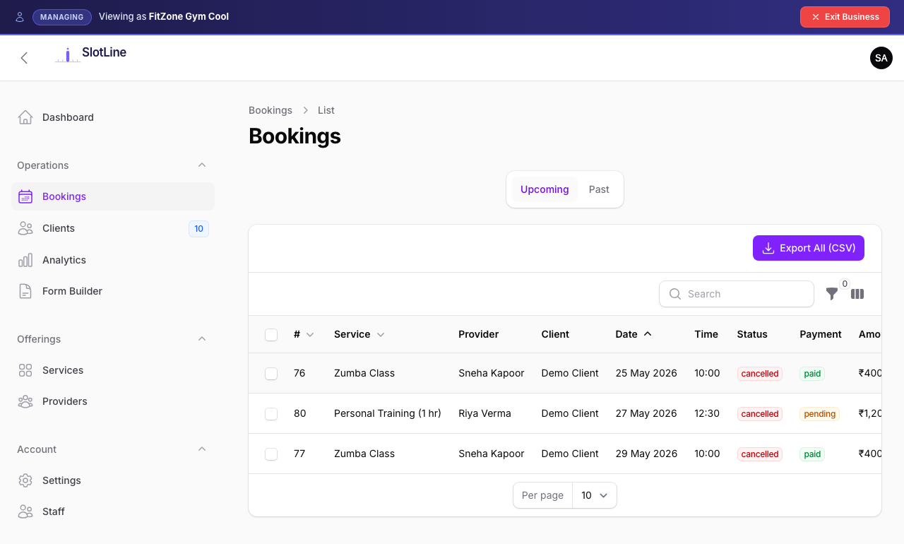Collapse the Operations section
Viewport: 904px width, 544px height.
(x=202, y=165)
